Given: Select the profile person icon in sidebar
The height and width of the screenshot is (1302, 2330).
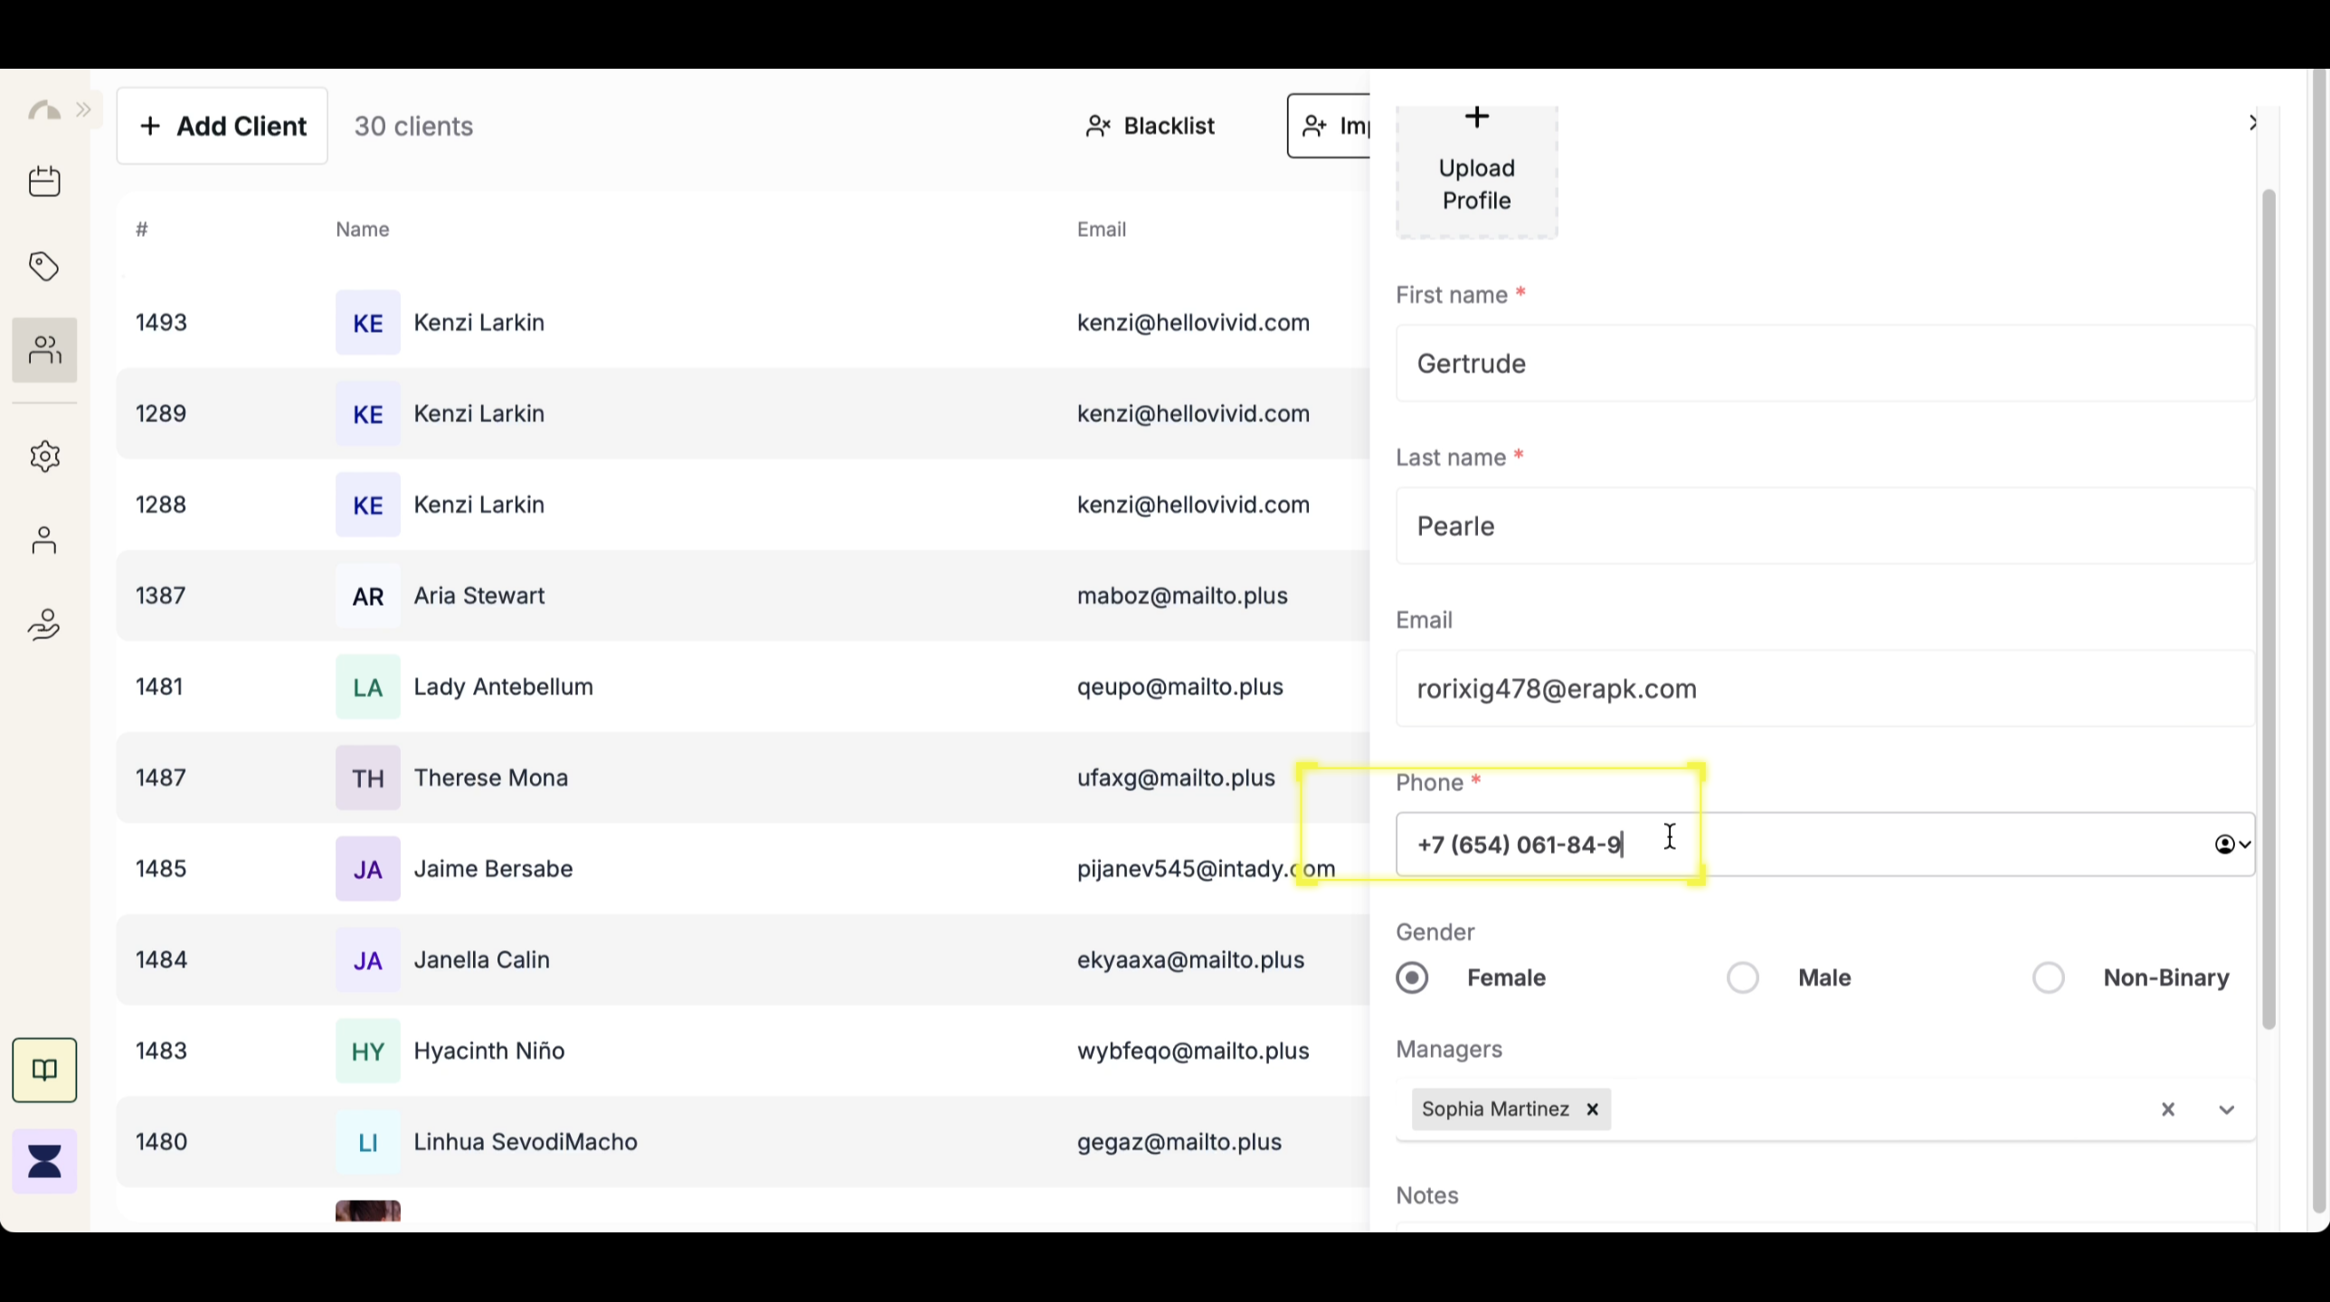Looking at the screenshot, I should pos(44,540).
